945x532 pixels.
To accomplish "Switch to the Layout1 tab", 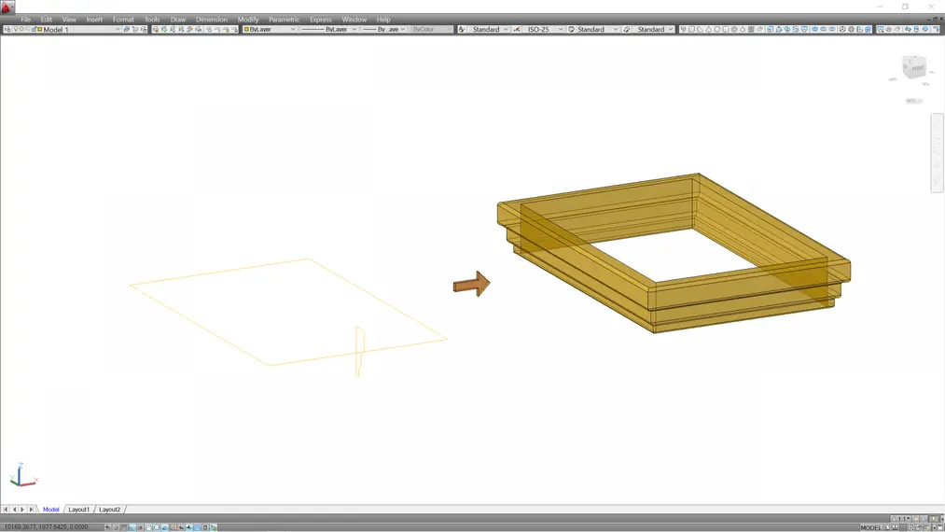I will click(79, 510).
